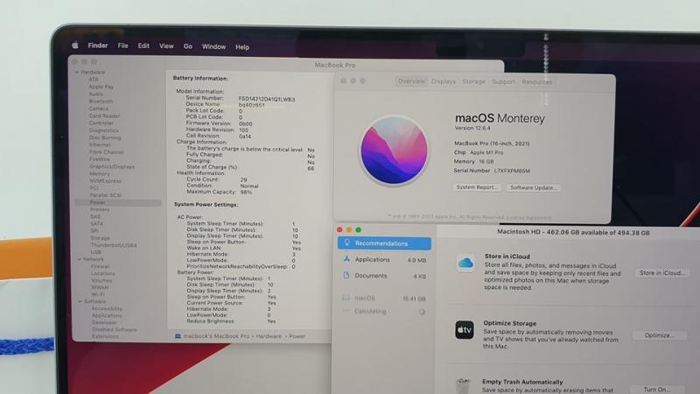Collapse the Network section disclosure triangle
This screenshot has height=394, width=700.
(77, 259)
